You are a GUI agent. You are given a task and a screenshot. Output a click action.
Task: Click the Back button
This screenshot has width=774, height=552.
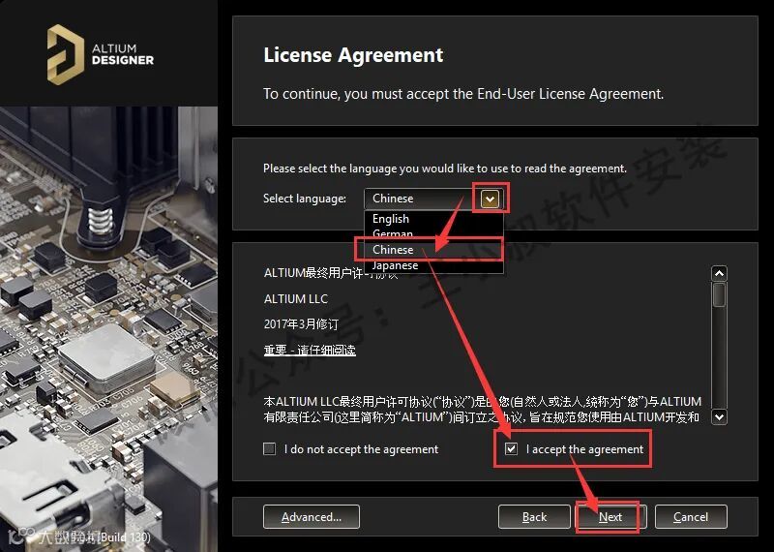[534, 517]
